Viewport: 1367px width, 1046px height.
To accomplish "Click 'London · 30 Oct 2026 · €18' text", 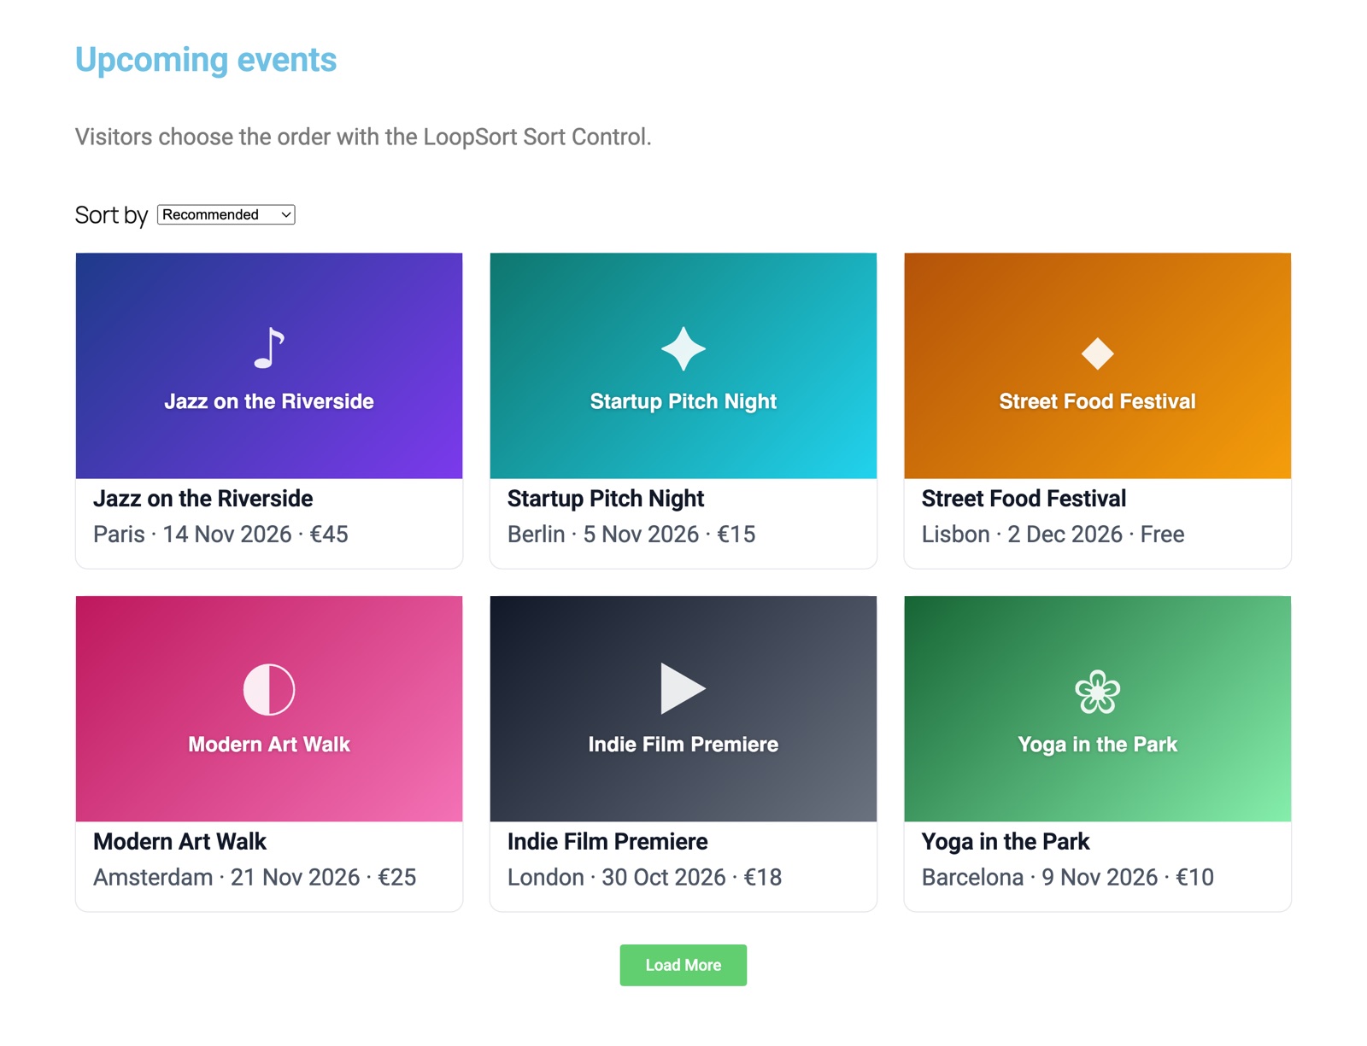I will pos(644,878).
